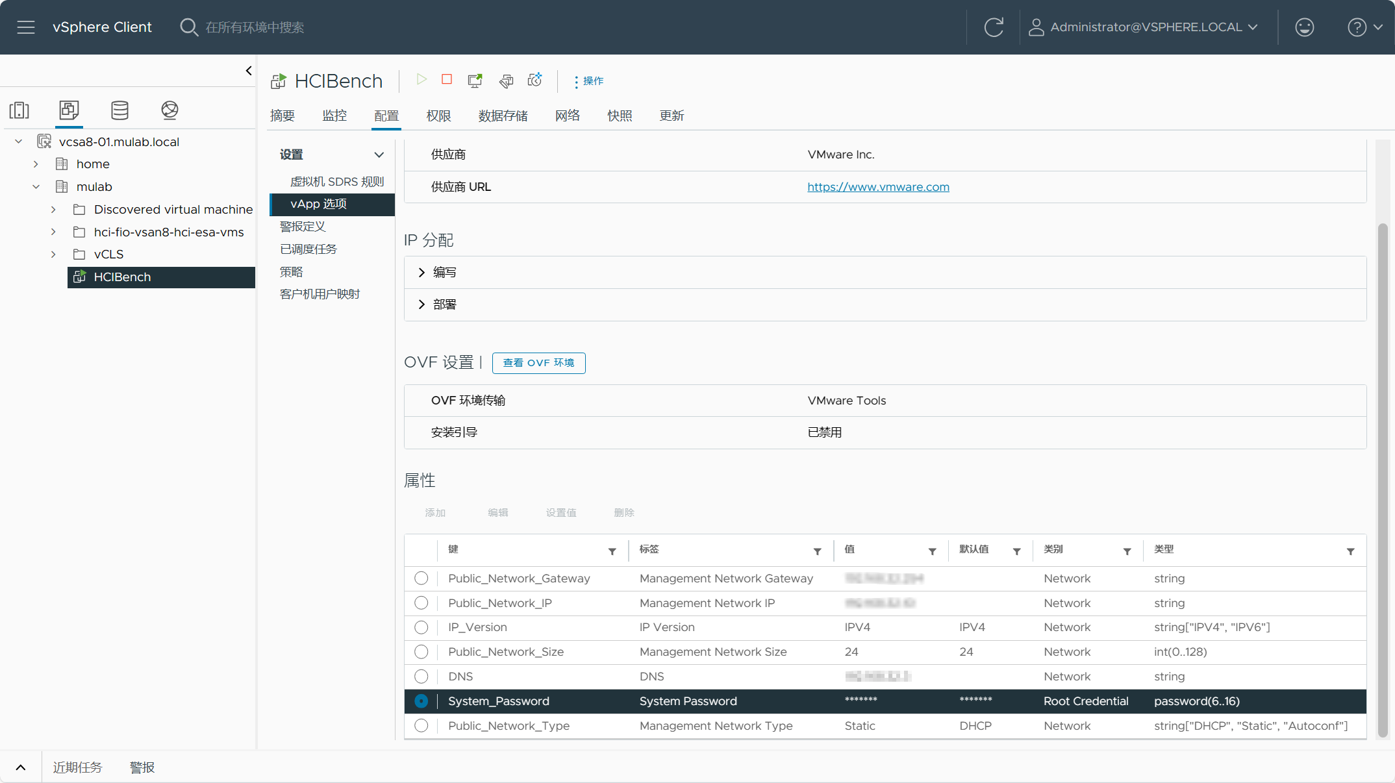This screenshot has height=783, width=1395.
Task: Click the HCIBench VM icon in tree
Action: (79, 277)
